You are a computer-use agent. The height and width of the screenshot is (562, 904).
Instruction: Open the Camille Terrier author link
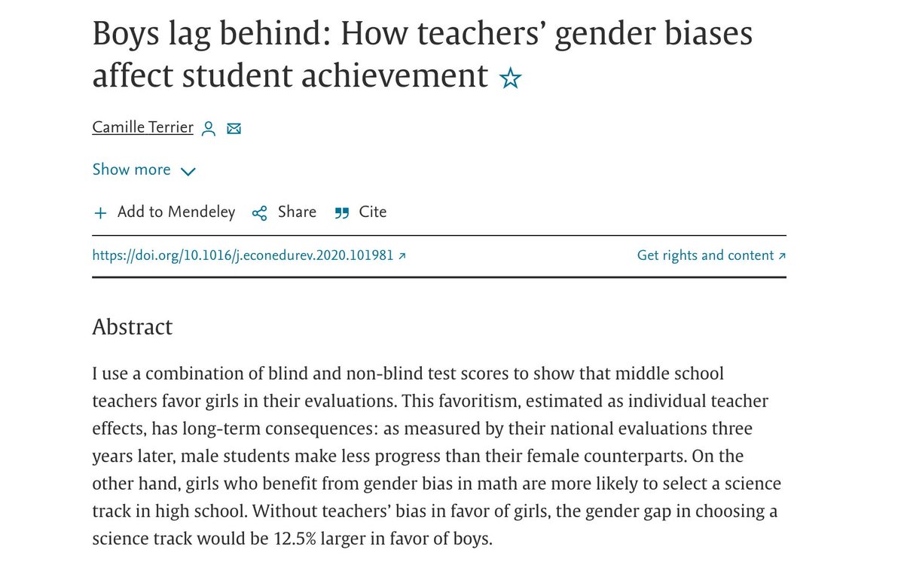point(142,127)
